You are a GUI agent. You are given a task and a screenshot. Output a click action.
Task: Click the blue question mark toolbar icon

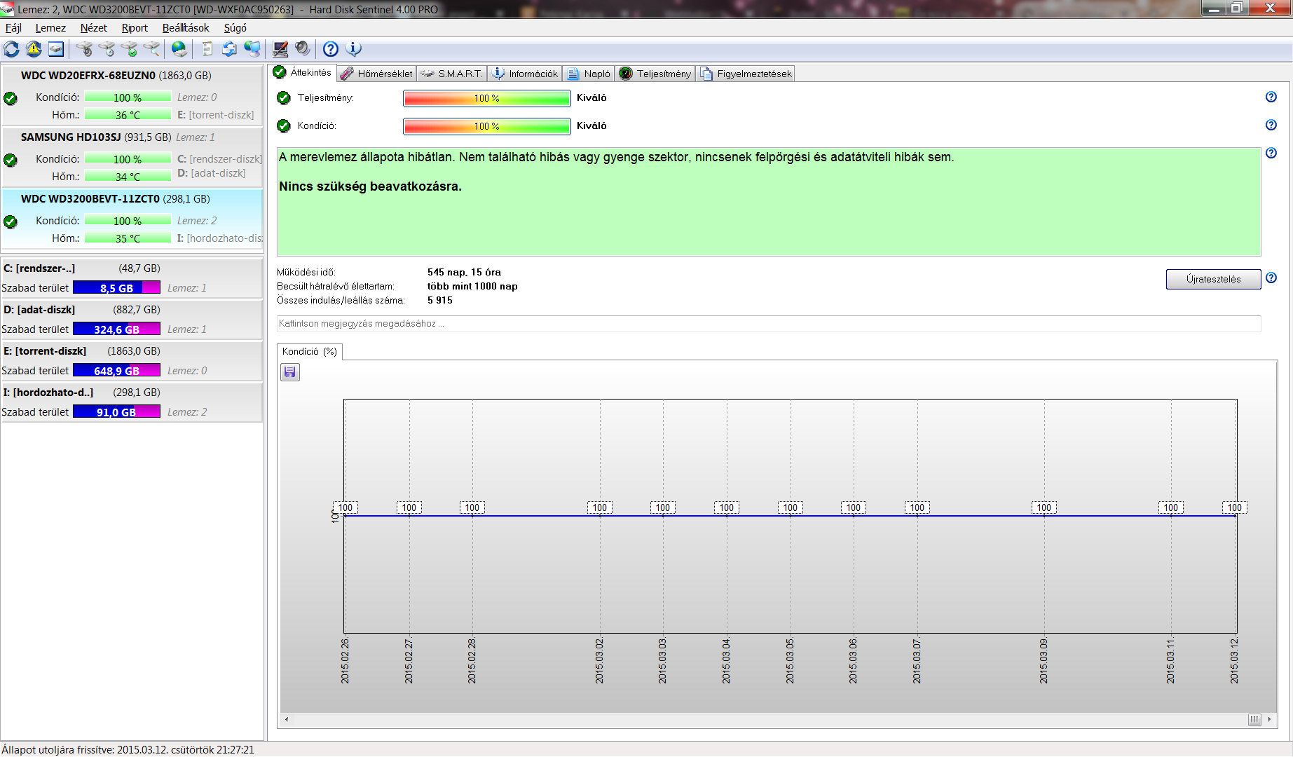(331, 49)
